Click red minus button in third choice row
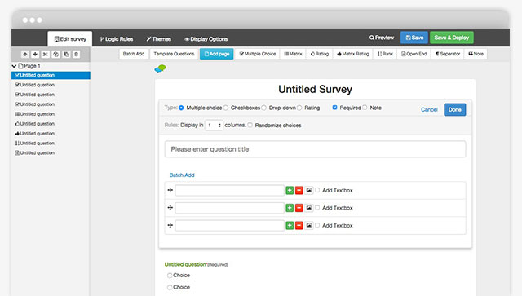The image size is (522, 296). 299,225
